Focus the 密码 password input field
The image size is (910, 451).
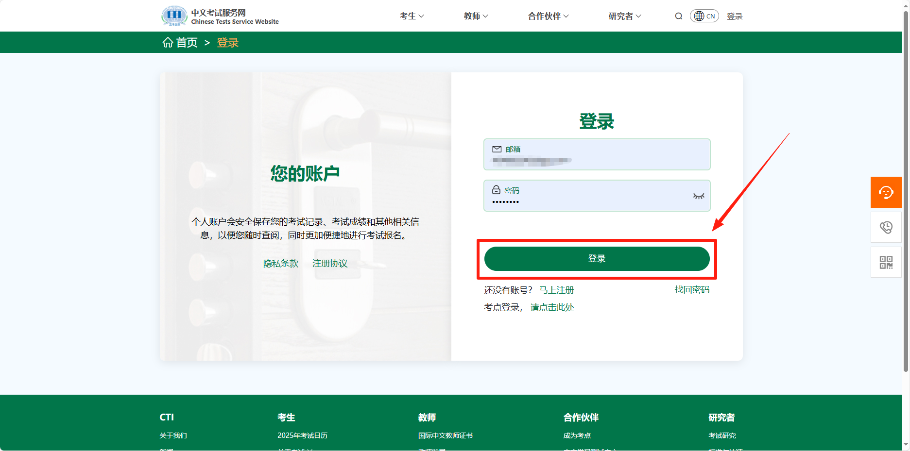597,196
